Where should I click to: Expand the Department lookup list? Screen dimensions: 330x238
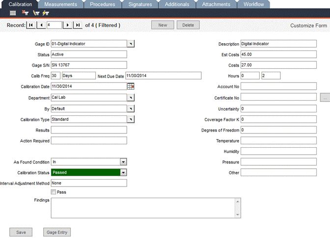[x=131, y=97]
